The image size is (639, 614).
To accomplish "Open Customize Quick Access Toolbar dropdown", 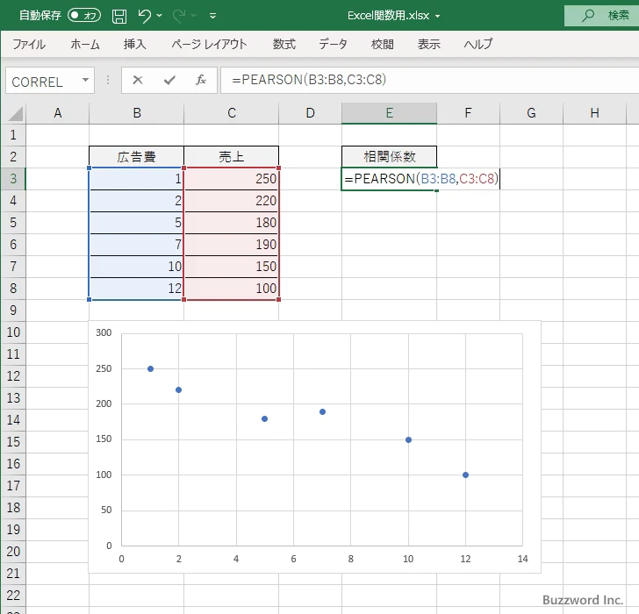I will 213,16.
